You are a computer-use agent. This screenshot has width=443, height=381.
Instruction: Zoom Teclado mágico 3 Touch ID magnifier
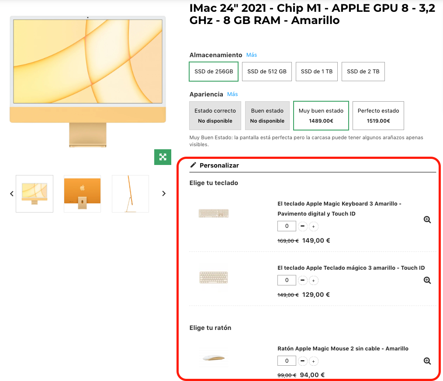click(x=427, y=280)
